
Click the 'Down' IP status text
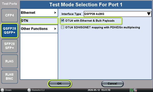[8, 90]
